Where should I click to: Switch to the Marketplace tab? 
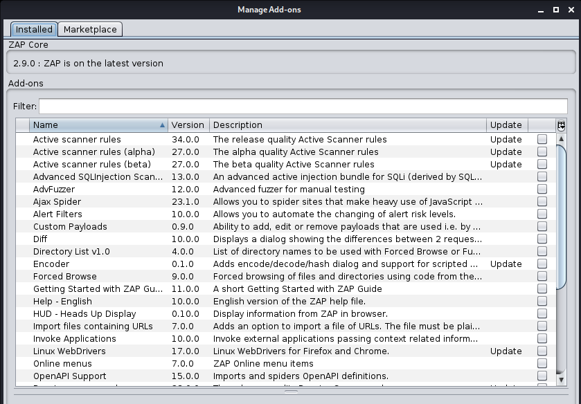(90, 29)
